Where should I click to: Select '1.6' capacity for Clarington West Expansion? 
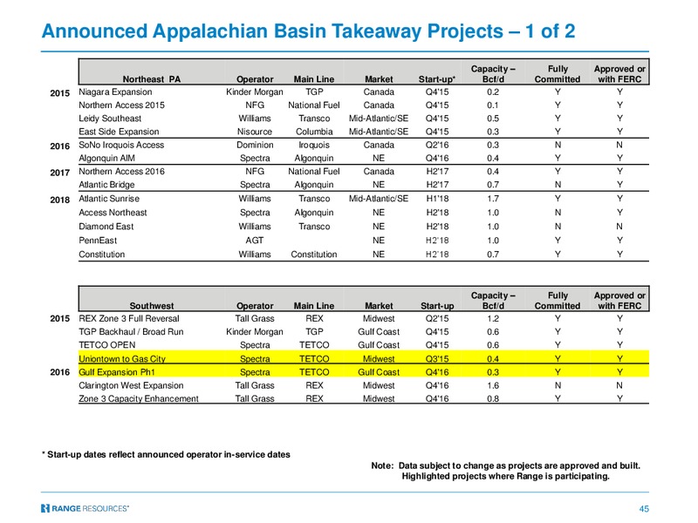point(493,385)
